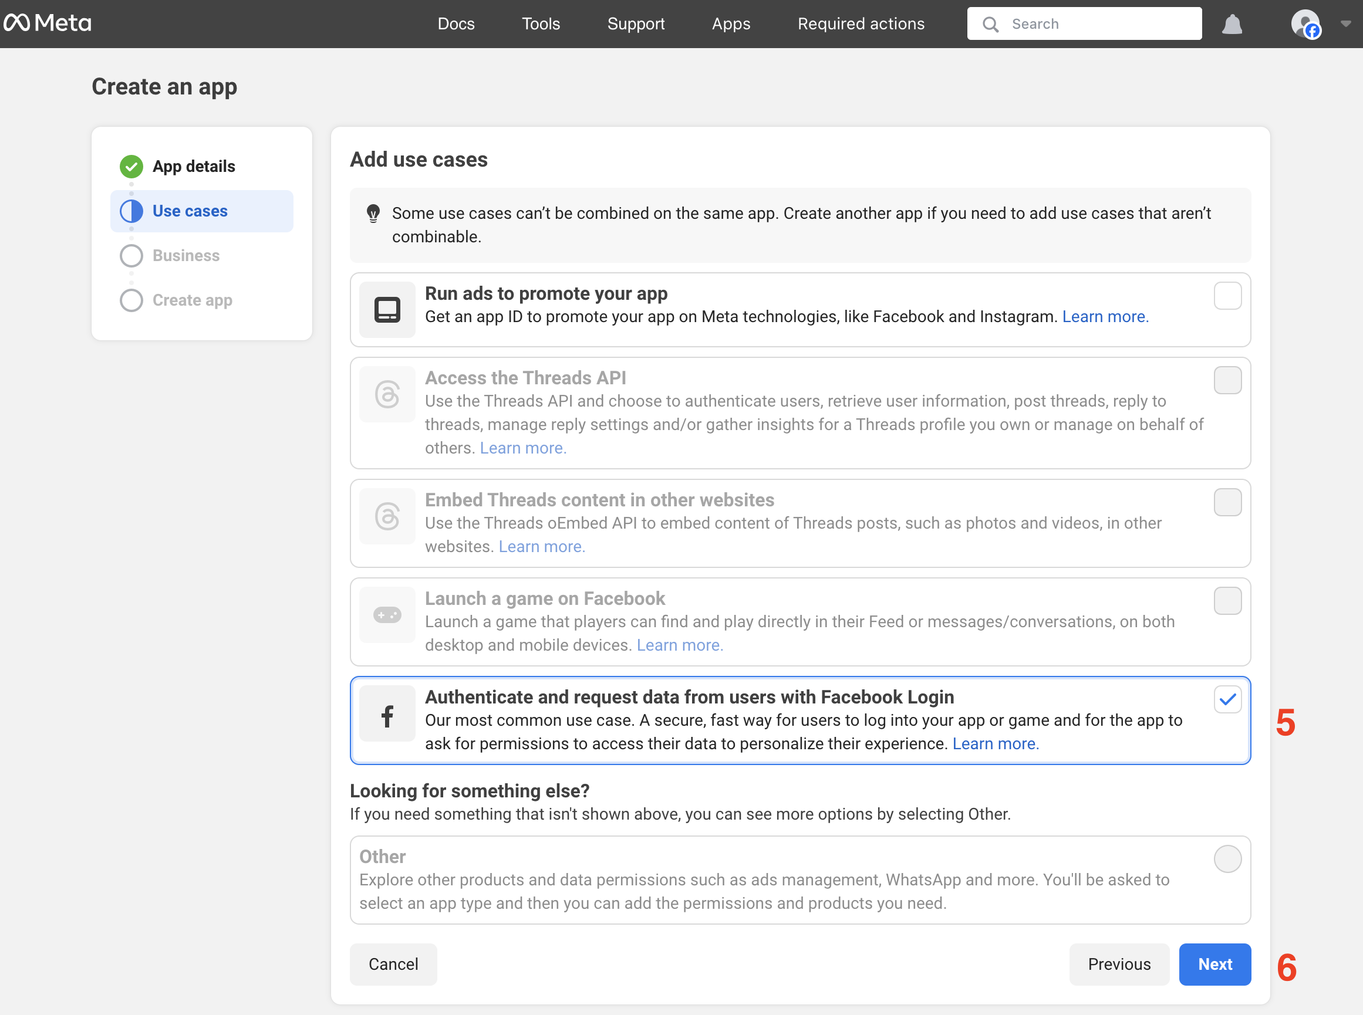
Task: Expand the account dropdown arrow
Action: [1345, 24]
